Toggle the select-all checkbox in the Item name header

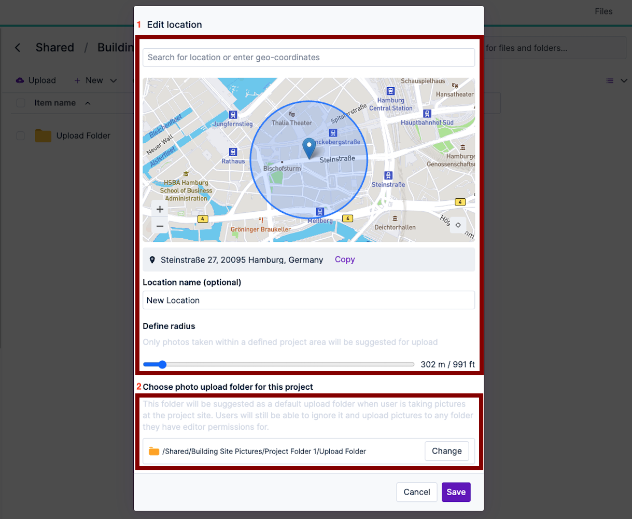point(20,103)
